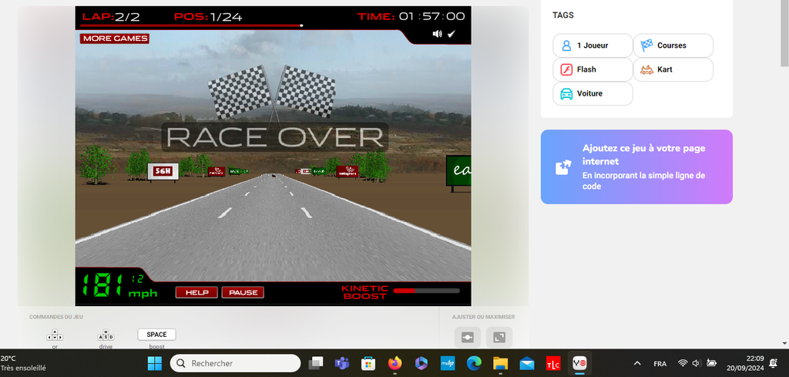
Task: Open Firefox from the taskbar
Action: 395,363
